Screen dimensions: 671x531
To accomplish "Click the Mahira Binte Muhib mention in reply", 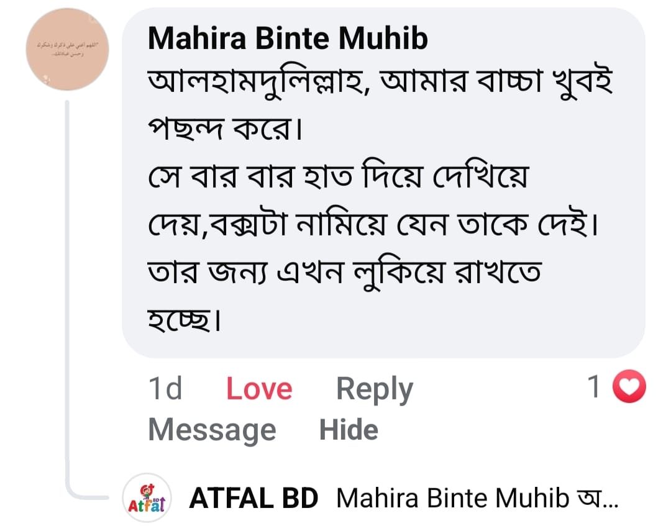I will pos(452,498).
